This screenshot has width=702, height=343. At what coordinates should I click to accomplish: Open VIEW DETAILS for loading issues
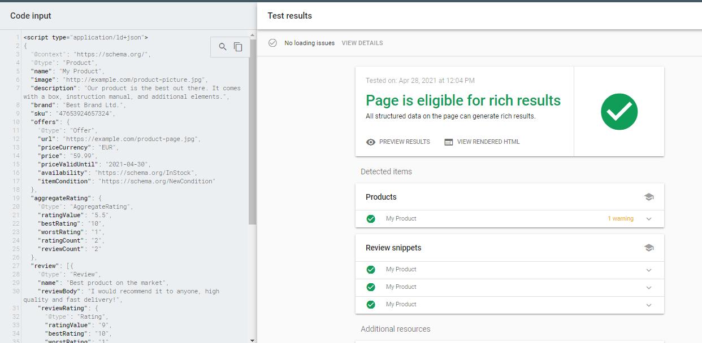coord(362,43)
